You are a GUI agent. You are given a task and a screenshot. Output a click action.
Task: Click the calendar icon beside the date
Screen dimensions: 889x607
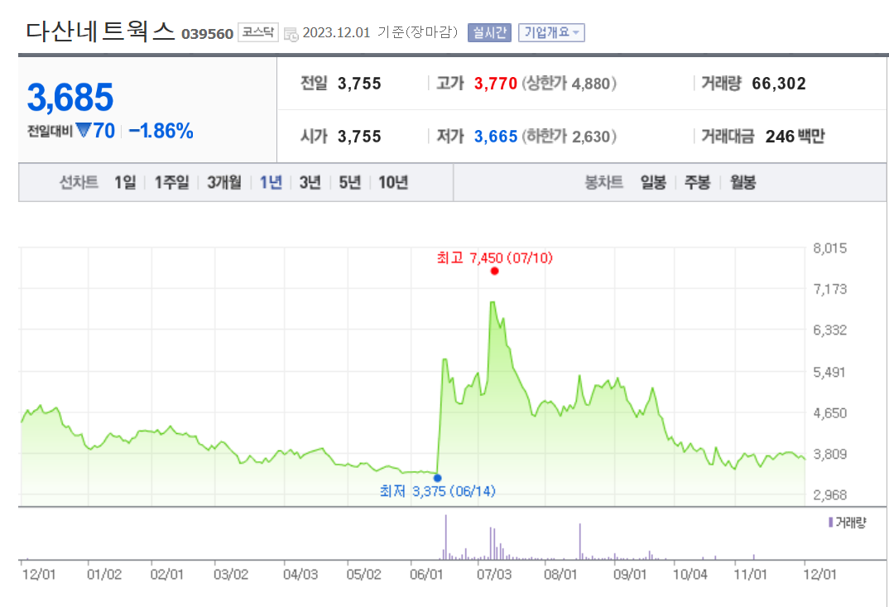[291, 34]
